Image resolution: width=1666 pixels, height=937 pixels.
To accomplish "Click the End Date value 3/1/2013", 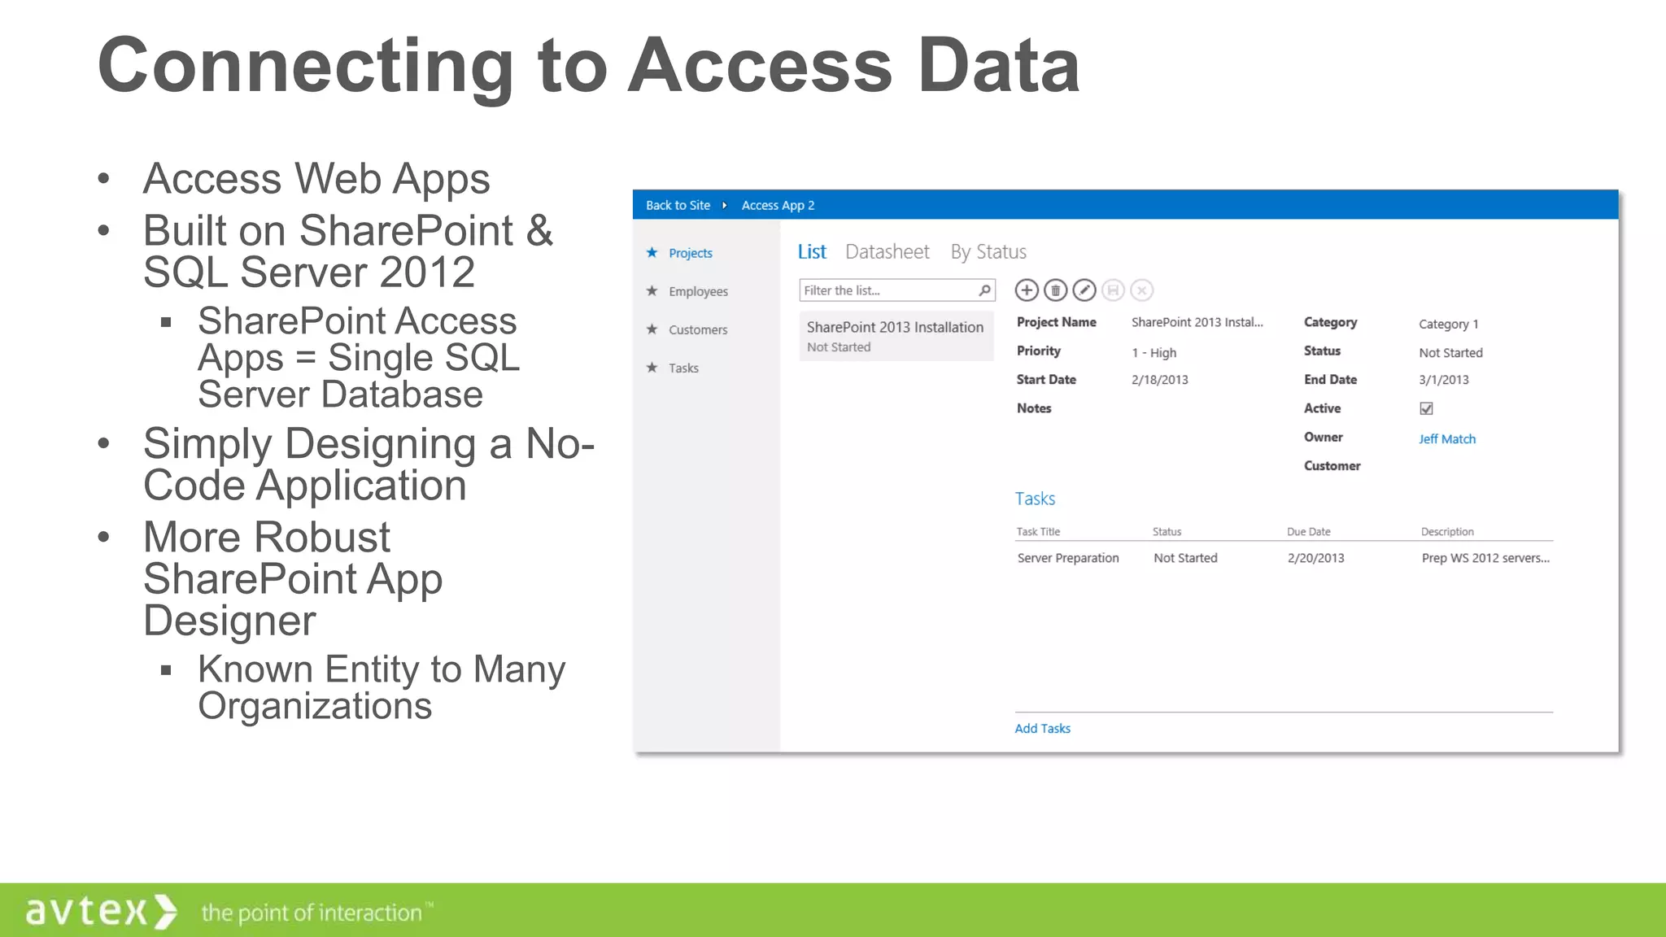I will pyautogui.click(x=1443, y=380).
